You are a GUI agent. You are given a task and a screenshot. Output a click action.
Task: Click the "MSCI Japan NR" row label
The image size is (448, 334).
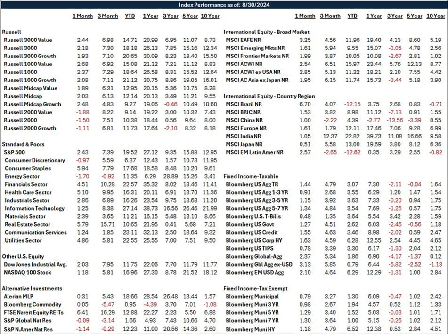point(244,144)
